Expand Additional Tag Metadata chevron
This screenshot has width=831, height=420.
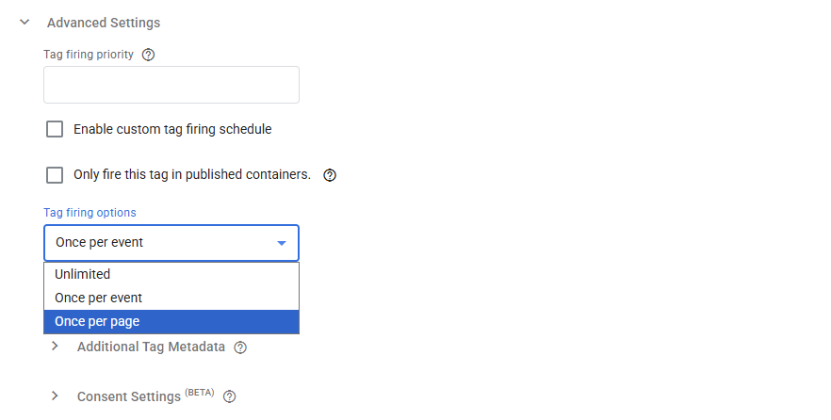click(55, 347)
